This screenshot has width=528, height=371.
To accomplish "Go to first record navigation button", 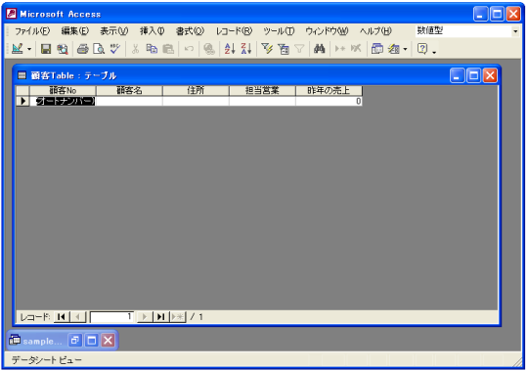I will (x=62, y=317).
